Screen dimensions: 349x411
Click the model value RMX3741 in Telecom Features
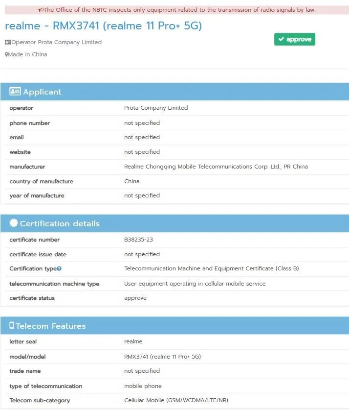162,357
